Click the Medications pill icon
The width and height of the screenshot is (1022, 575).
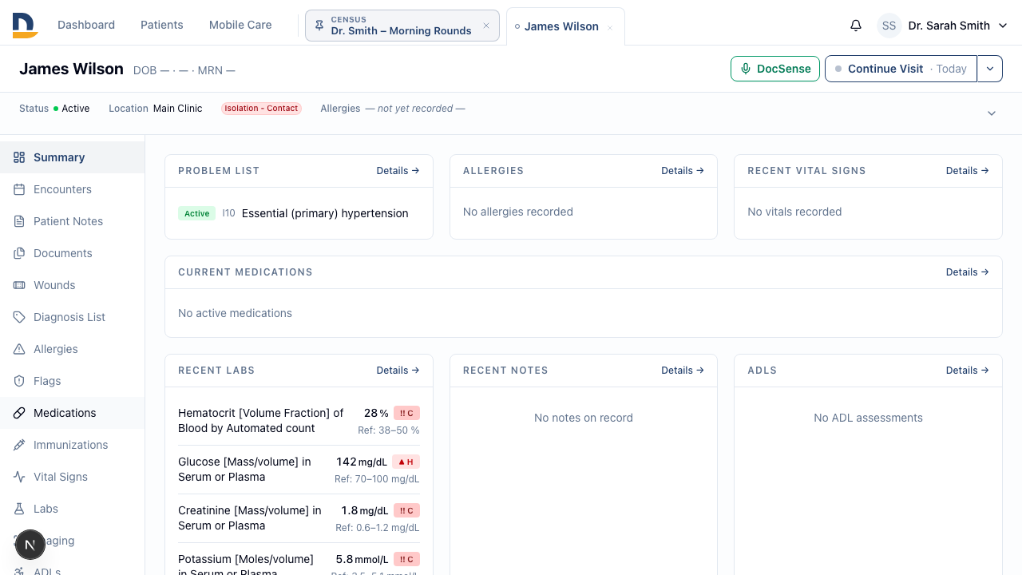(x=19, y=413)
